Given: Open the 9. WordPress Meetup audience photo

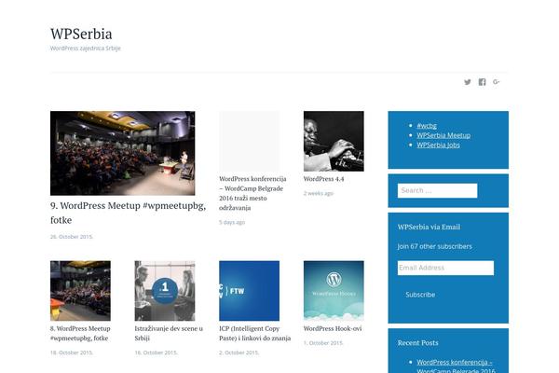Looking at the screenshot, I should point(123,153).
